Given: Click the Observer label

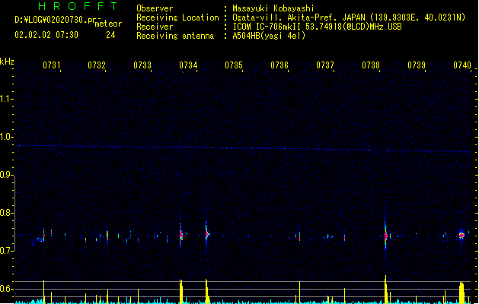Looking at the screenshot, I should (x=155, y=8).
